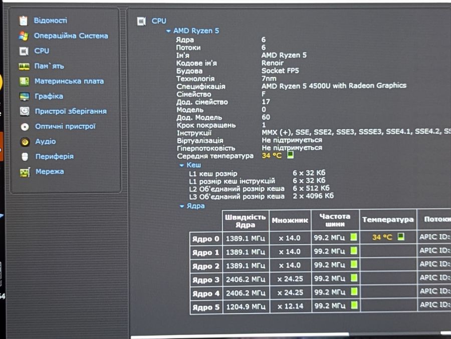Go to the Пам`ять section
Image resolution: width=451 pixels, height=339 pixels.
tap(49, 66)
